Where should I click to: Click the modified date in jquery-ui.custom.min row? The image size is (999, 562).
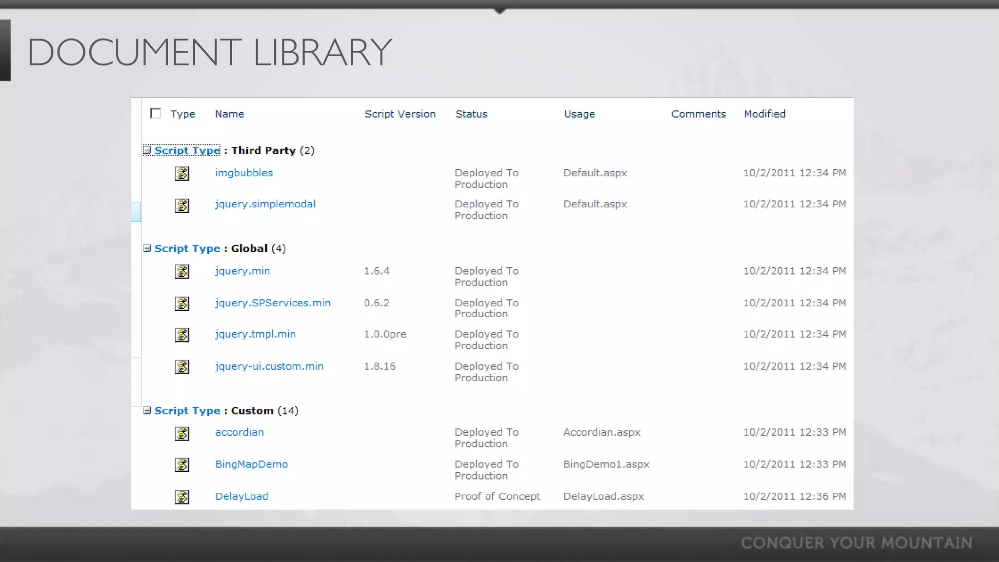pos(795,366)
